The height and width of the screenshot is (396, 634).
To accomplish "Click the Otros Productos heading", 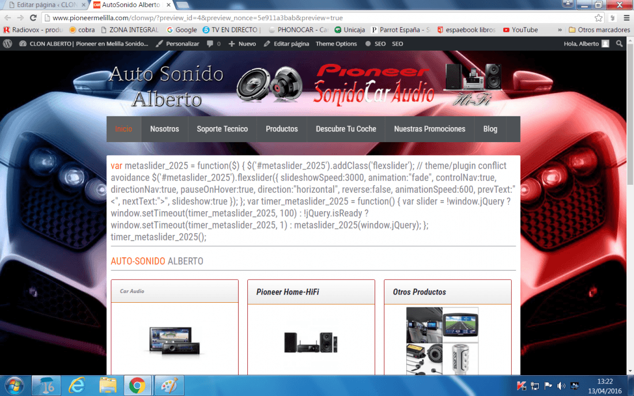I will [419, 292].
